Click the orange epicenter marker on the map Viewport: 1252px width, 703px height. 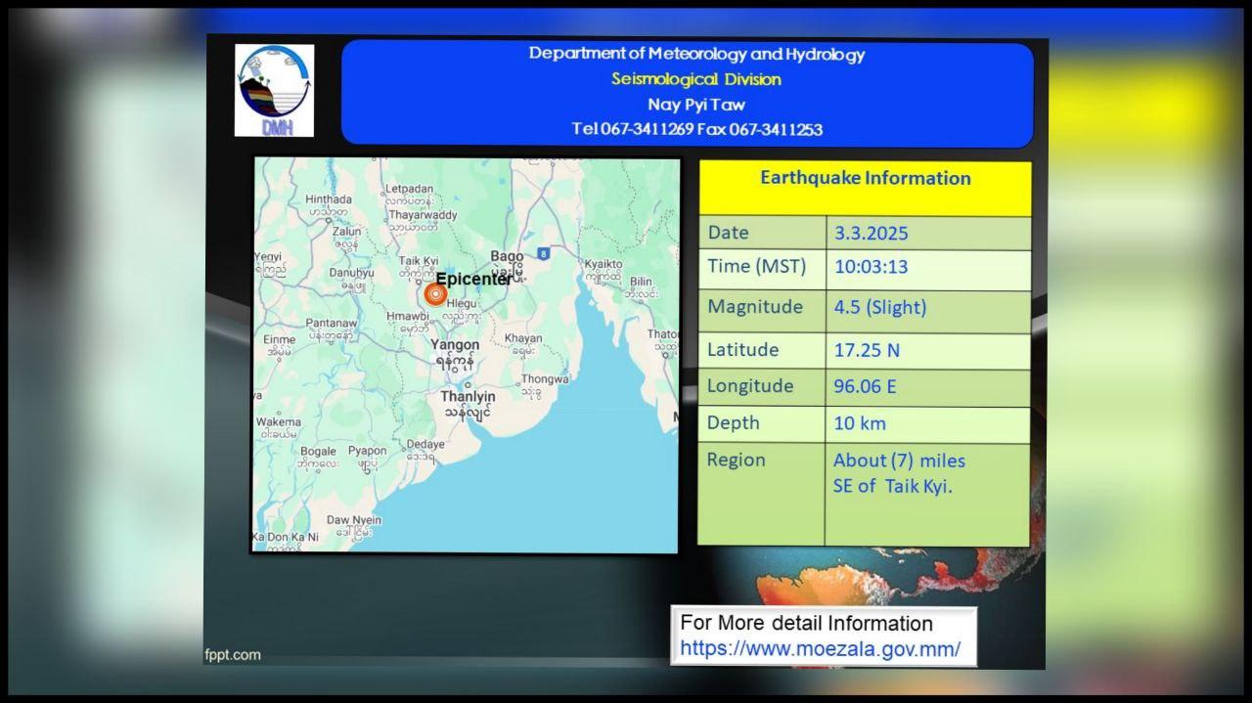tap(435, 293)
